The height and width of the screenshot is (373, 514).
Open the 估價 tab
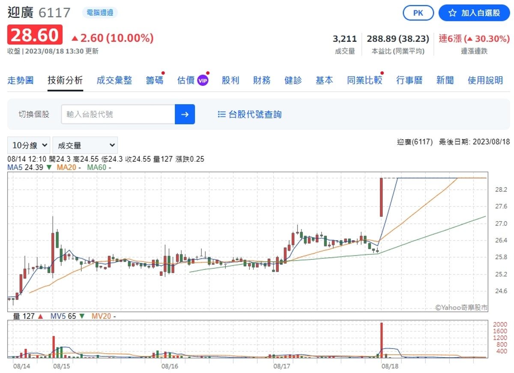(186, 80)
